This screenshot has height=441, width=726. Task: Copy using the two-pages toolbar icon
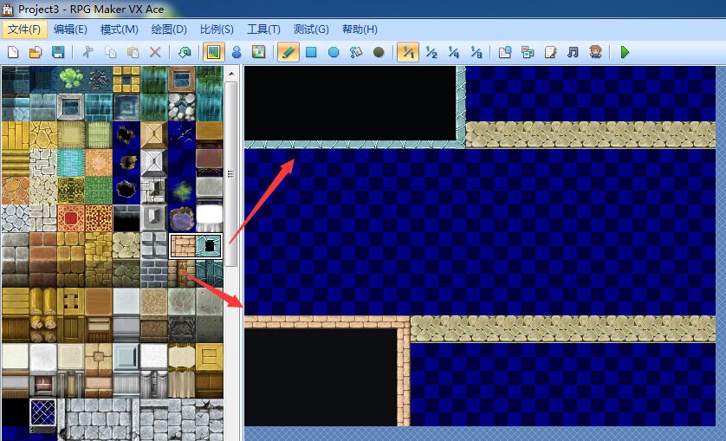(111, 52)
